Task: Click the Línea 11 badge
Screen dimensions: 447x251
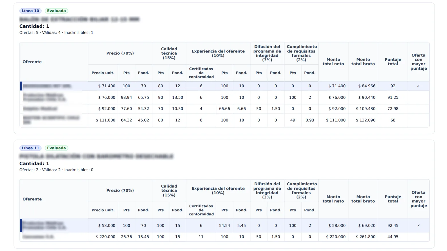Action: [30, 148]
